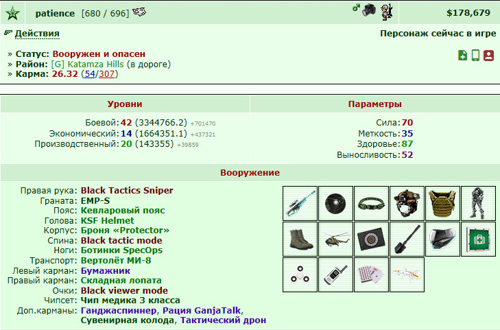Open the MI-8 helicopter thumbnail
The image size is (500, 330).
pos(335,239)
